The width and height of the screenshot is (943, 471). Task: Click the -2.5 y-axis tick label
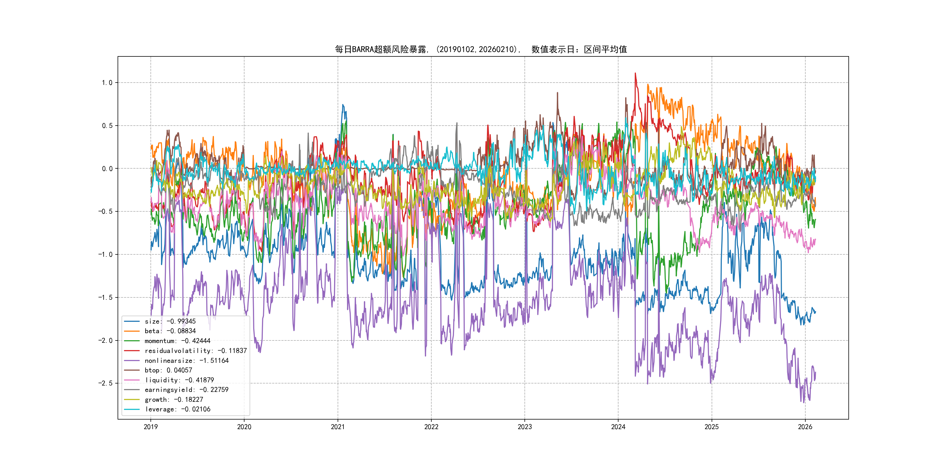105,383
